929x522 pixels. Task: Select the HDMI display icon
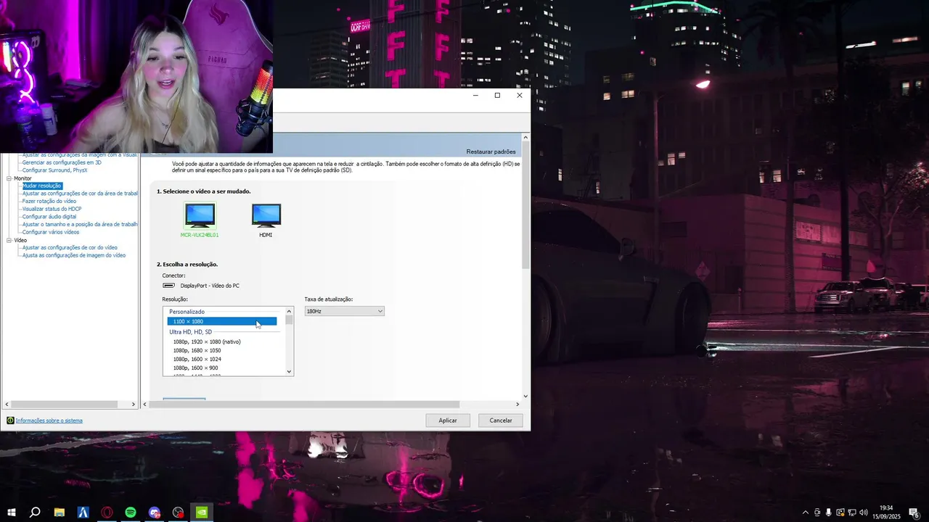pos(266,215)
